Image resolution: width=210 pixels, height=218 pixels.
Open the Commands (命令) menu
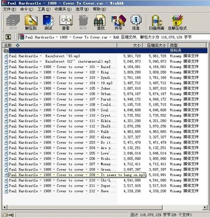point(27,9)
